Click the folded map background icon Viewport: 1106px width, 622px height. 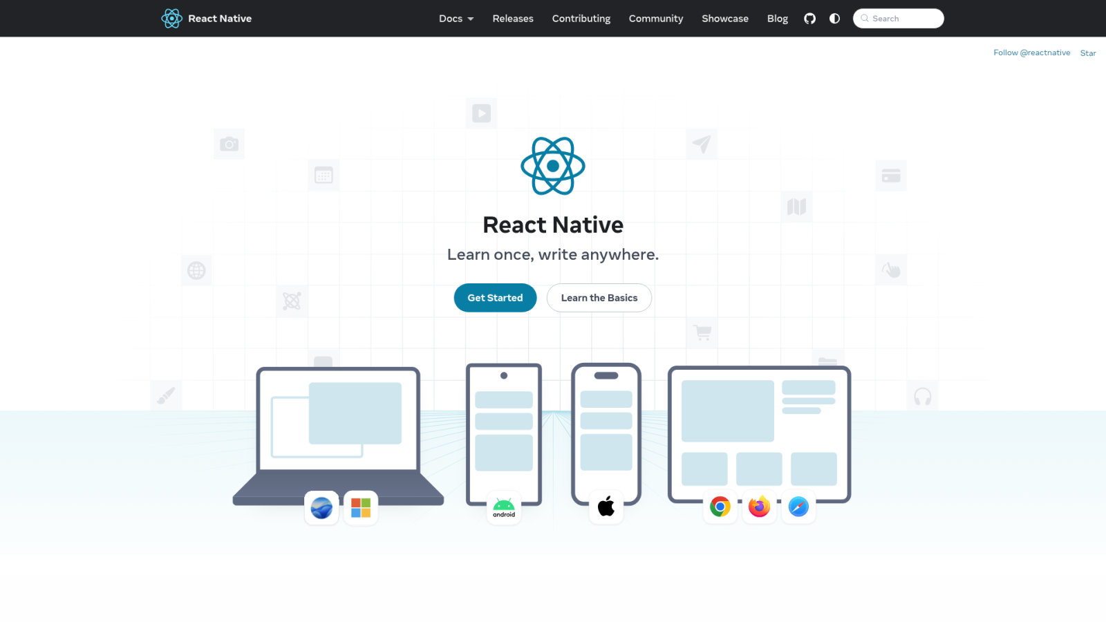[796, 207]
